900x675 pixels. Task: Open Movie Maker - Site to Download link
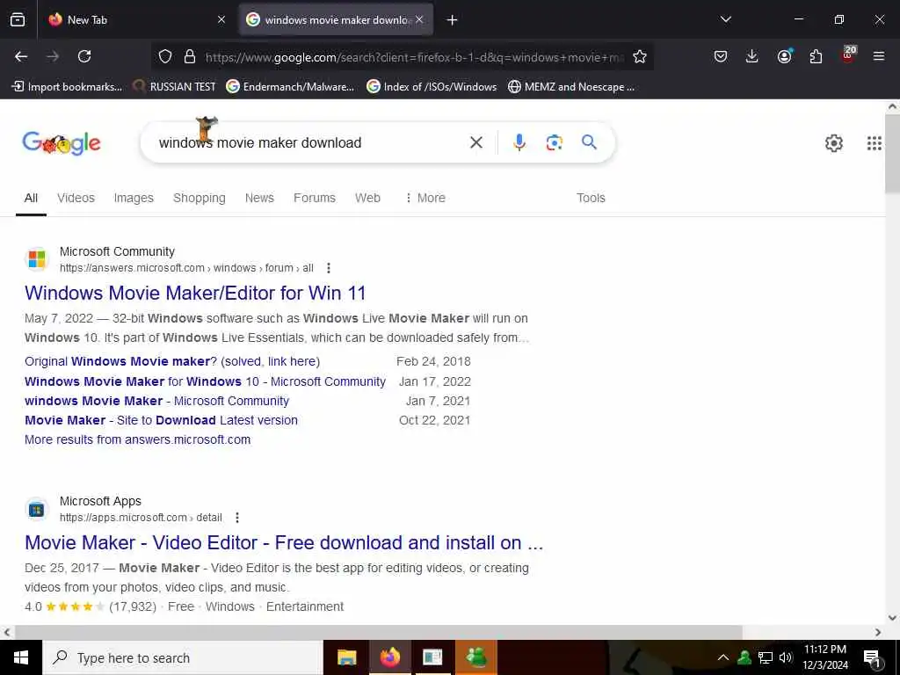(x=161, y=420)
